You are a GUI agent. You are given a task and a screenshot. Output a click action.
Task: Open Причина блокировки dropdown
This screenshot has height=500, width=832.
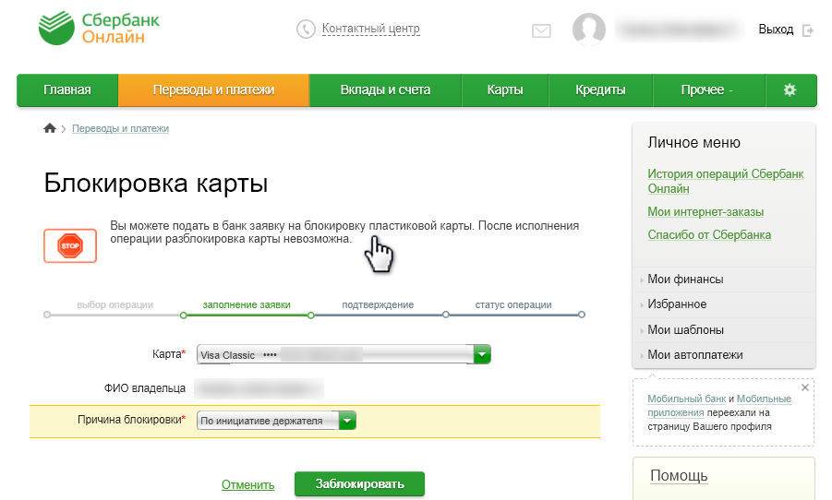coord(276,421)
